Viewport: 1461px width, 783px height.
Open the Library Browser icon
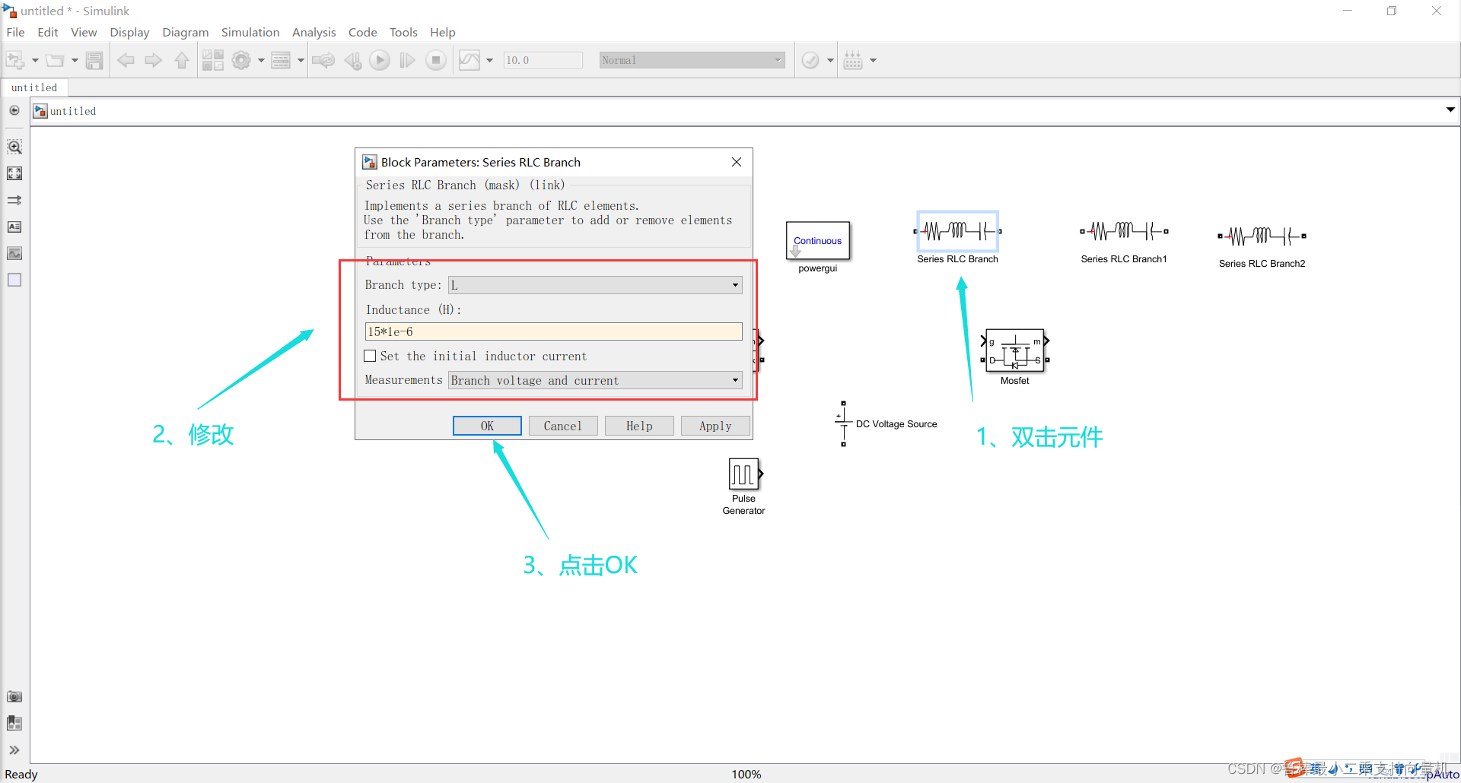coord(213,60)
